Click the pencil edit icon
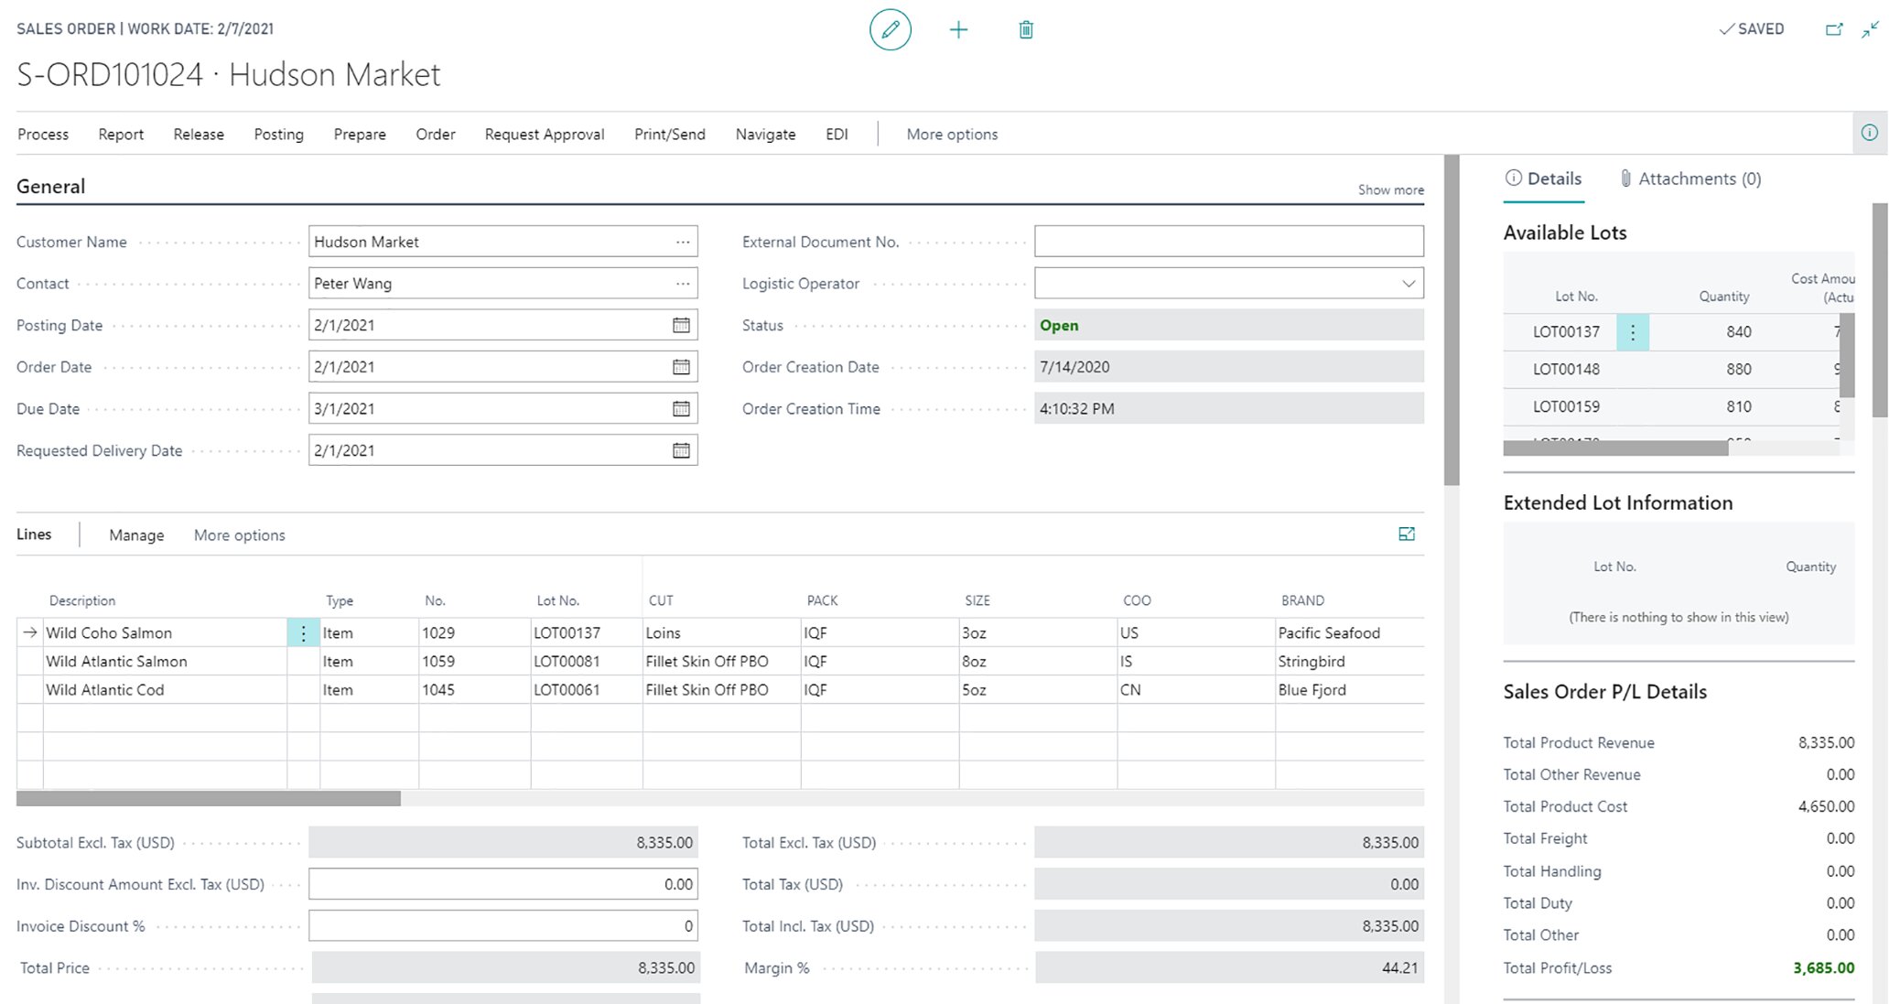Image resolution: width=1900 pixels, height=1004 pixels. [x=890, y=29]
